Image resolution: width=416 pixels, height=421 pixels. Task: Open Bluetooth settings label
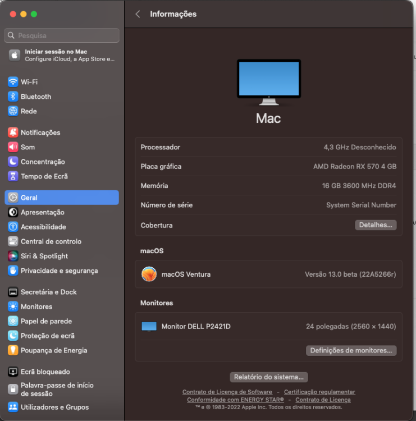point(36,97)
